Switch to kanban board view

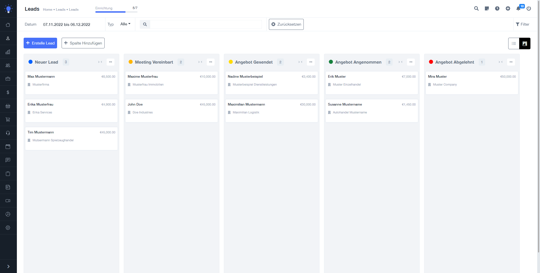[525, 44]
